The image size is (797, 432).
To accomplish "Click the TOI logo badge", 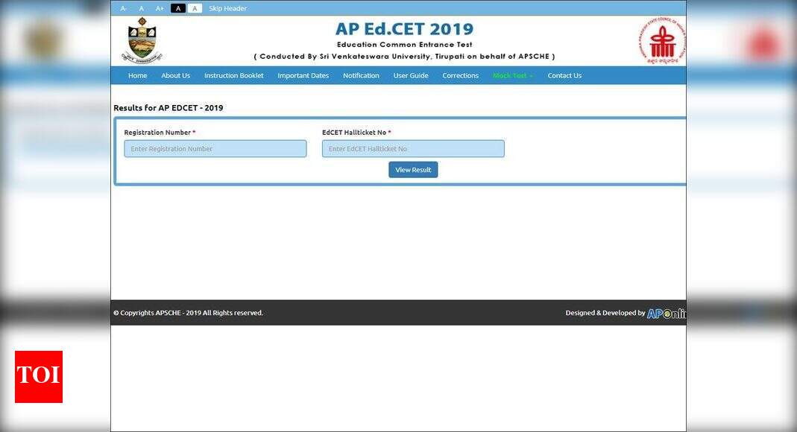I will click(x=39, y=376).
